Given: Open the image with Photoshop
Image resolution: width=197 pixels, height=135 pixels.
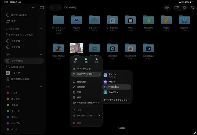Looking at the screenshot, I should [x=117, y=87].
